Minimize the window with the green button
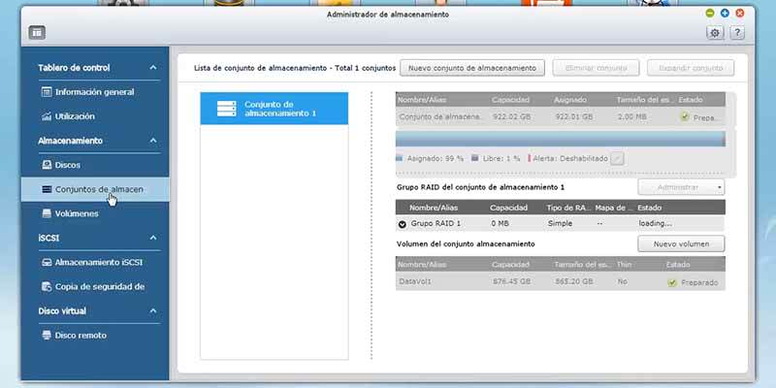The image size is (776, 388). (710, 14)
